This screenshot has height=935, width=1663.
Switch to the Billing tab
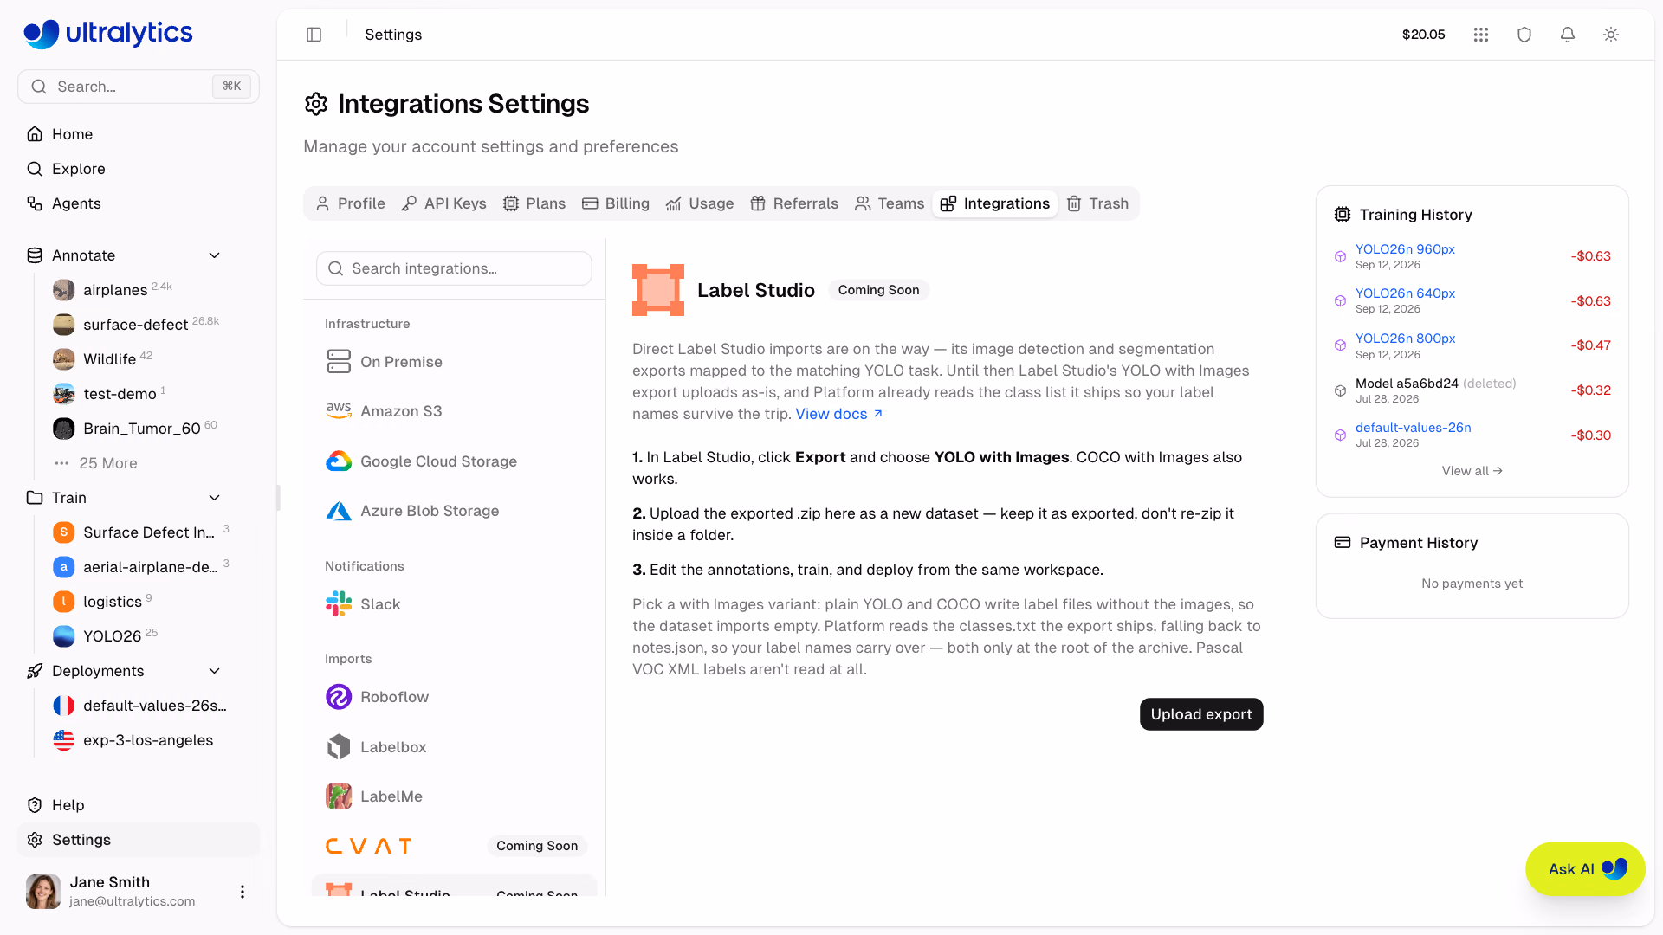pos(616,203)
